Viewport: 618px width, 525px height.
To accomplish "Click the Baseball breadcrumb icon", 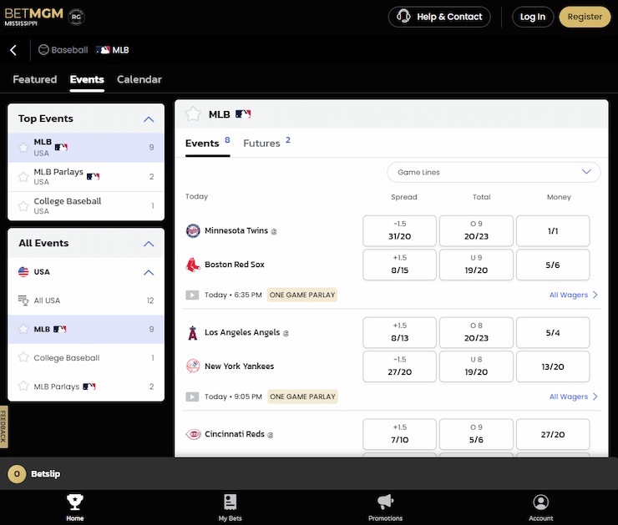I will (43, 49).
